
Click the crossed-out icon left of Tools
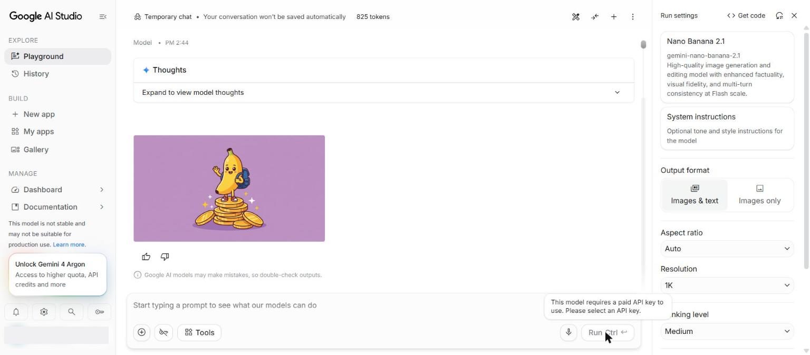coord(163,332)
